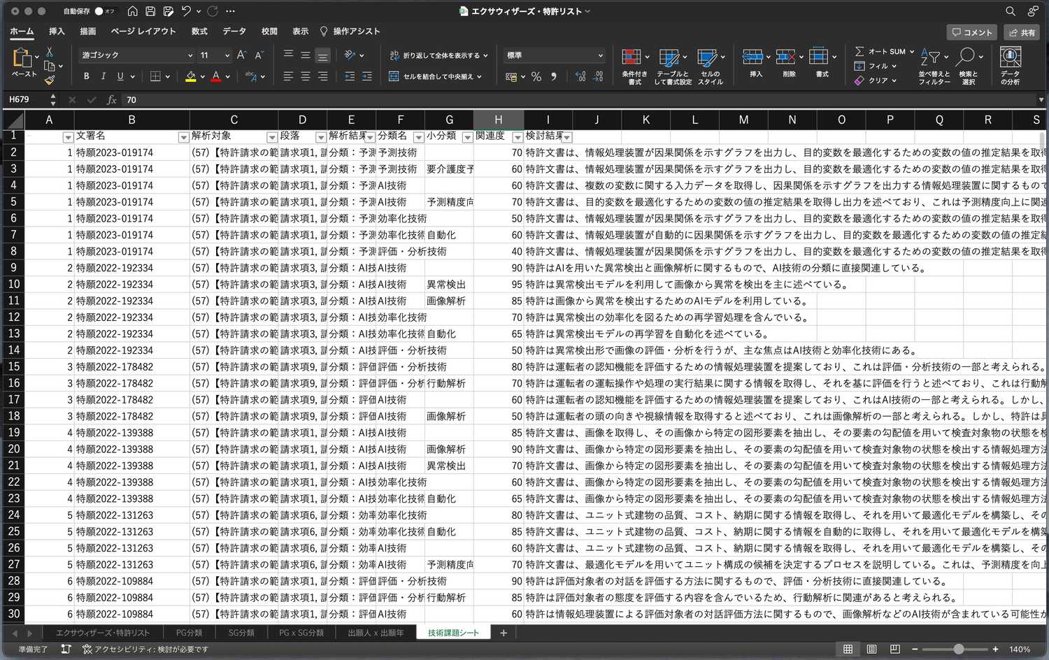Open the 解析対象 column filter dropdown
This screenshot has height=660, width=1049.
point(272,137)
